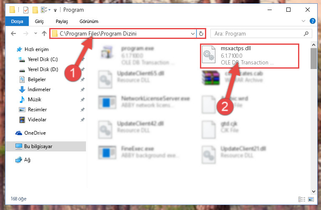
Task: Switch to large icons view in status bar
Action: tap(311, 199)
